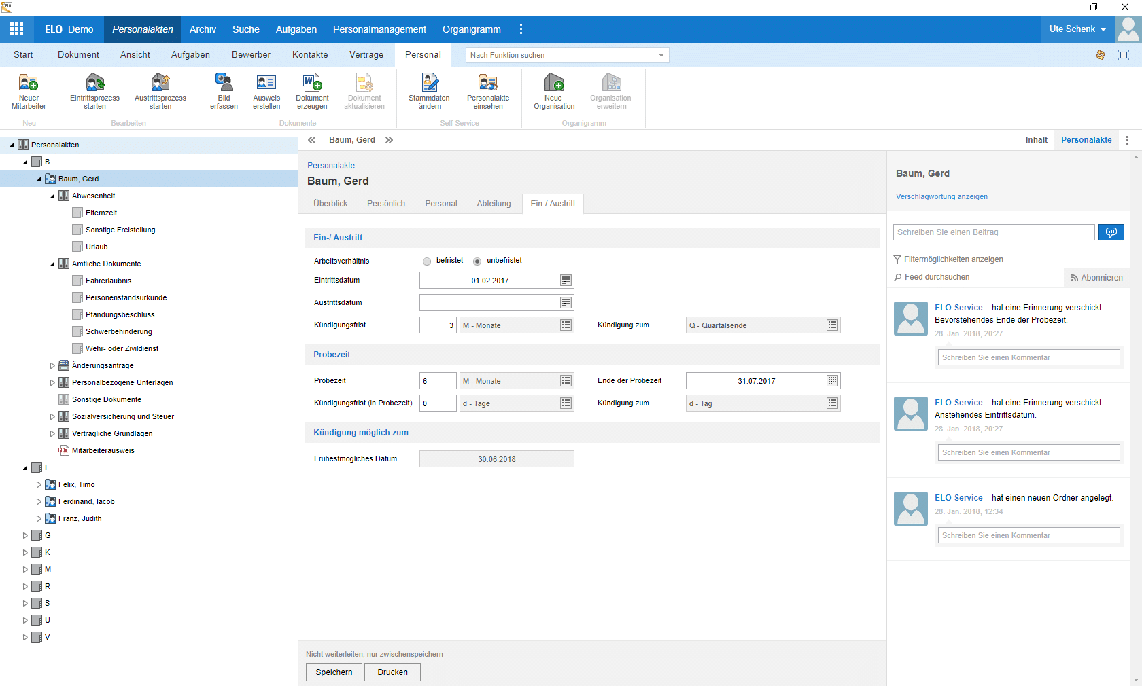Expand the Änderungsanträge folder
The width and height of the screenshot is (1142, 686).
52,365
